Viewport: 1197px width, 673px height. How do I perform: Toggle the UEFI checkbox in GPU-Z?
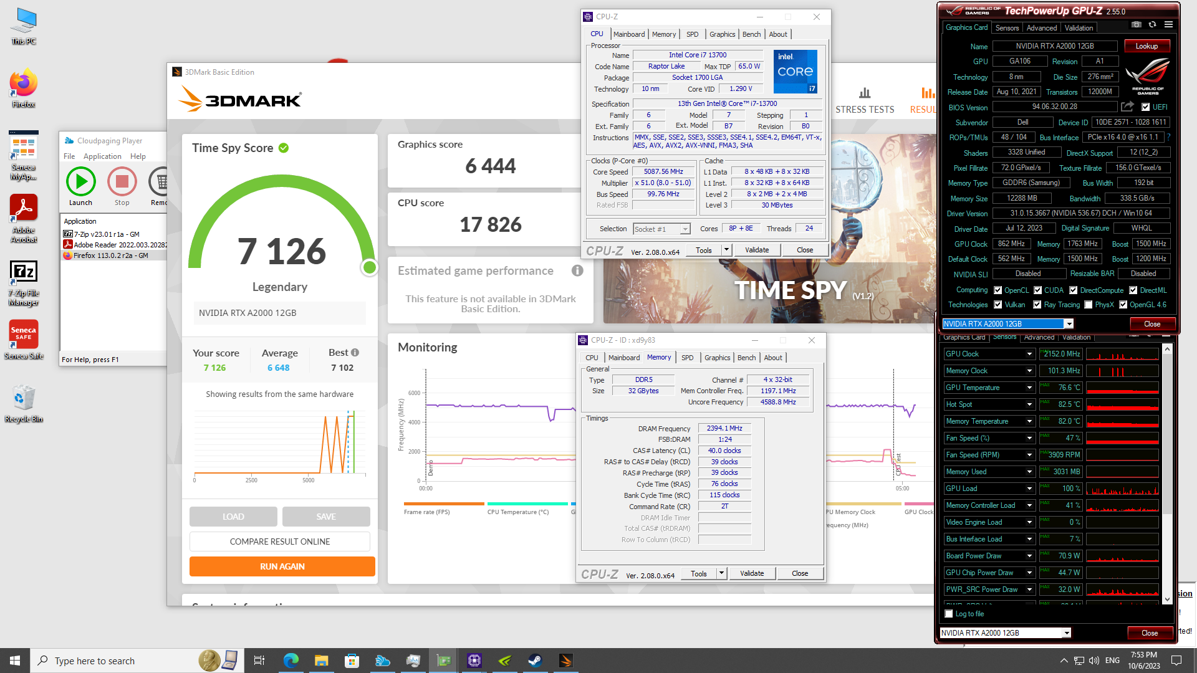click(1146, 107)
